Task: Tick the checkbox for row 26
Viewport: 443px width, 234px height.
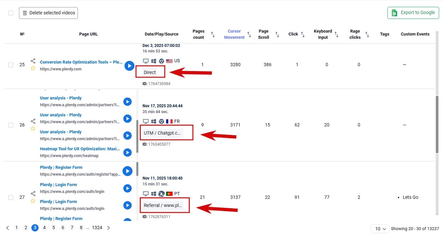Action: [11, 125]
